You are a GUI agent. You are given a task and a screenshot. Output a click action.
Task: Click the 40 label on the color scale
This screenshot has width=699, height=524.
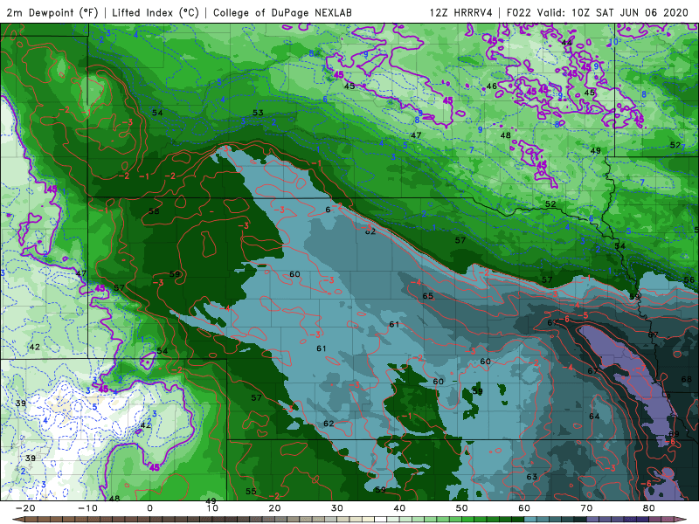(x=399, y=508)
